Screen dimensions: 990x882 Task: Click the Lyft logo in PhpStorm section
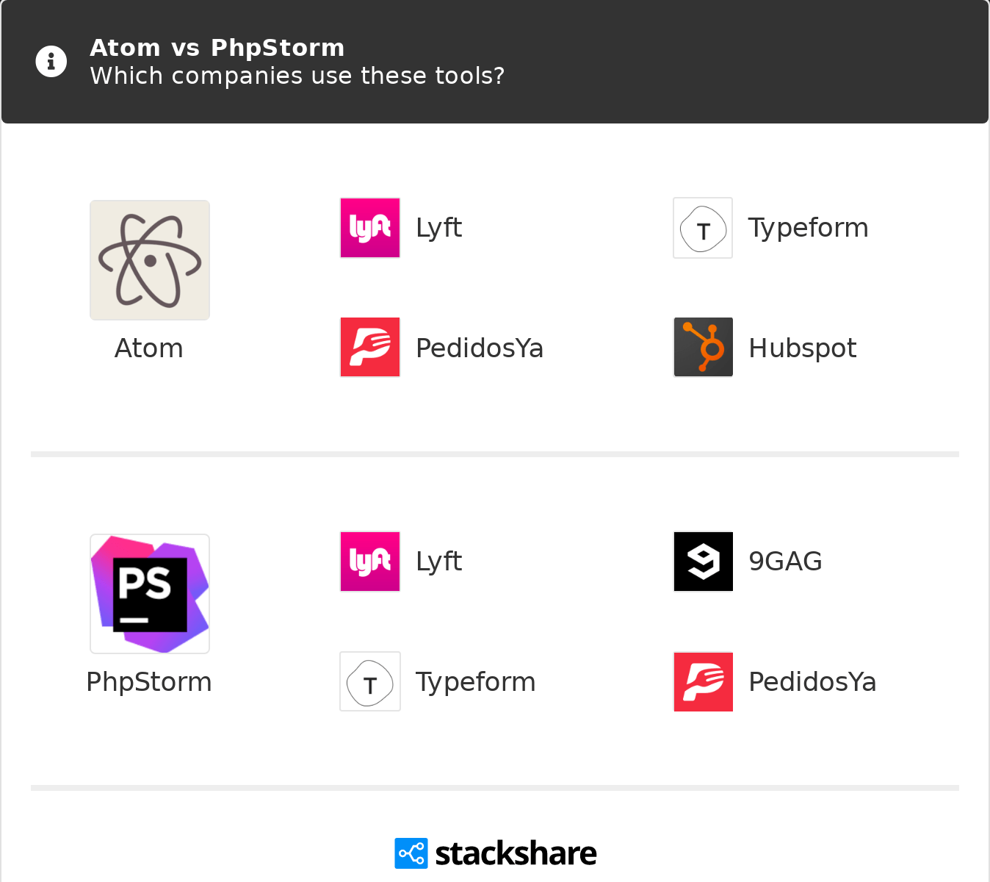pyautogui.click(x=370, y=562)
